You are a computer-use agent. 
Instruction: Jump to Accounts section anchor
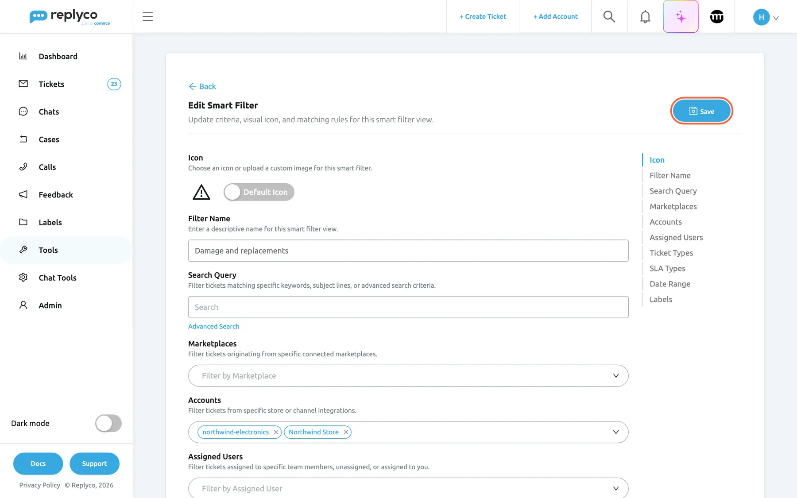point(665,222)
